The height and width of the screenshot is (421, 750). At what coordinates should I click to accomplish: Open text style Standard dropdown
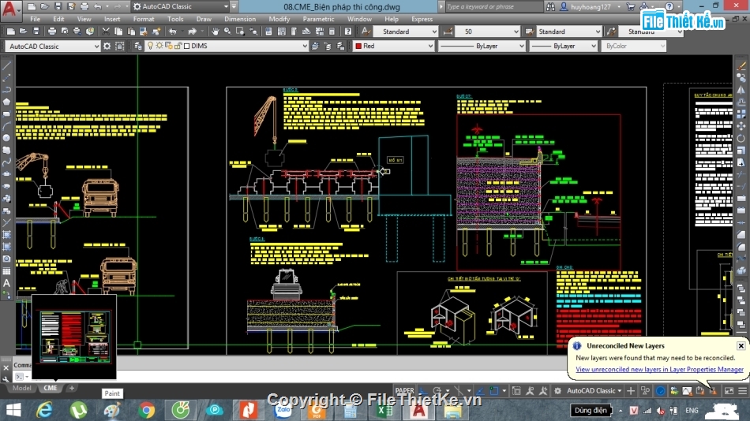pos(434,32)
